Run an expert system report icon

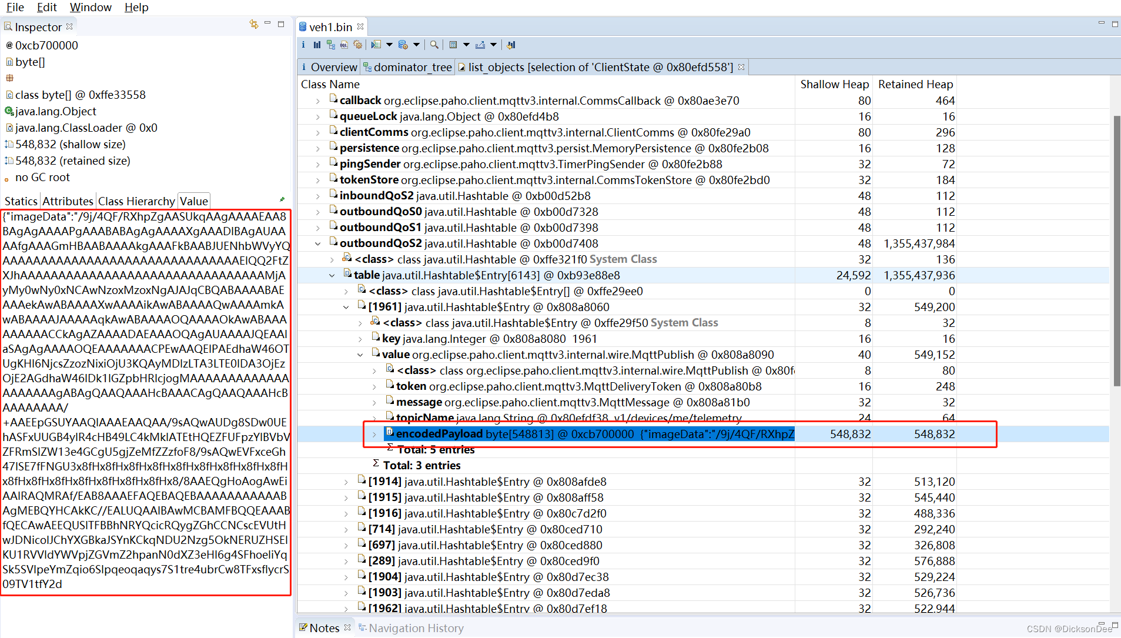[376, 45]
